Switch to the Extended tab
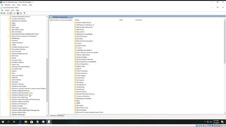The image size is (226, 127). (53, 115)
